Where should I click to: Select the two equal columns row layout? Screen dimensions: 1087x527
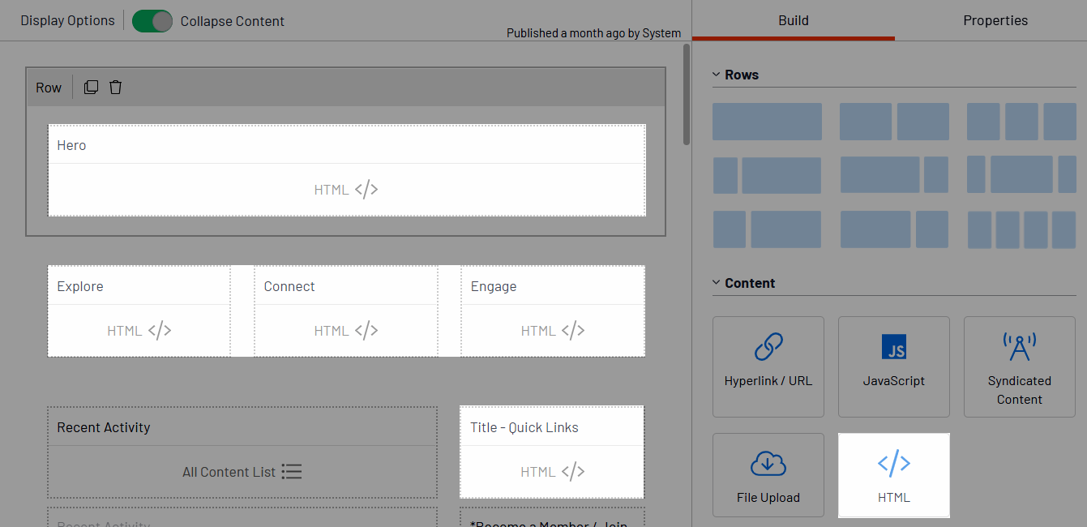894,122
